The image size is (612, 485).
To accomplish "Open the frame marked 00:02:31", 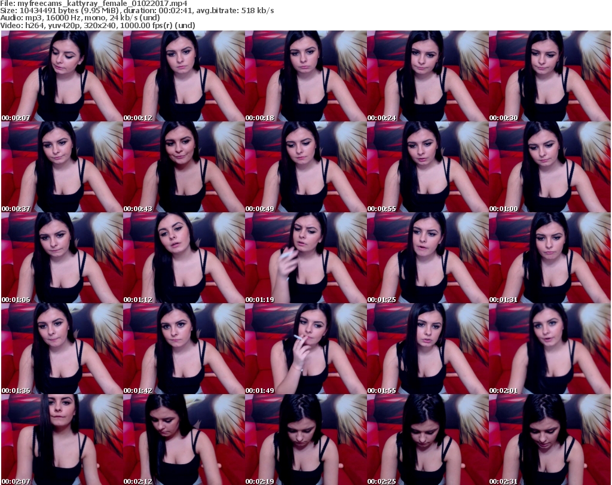I will (550, 440).
